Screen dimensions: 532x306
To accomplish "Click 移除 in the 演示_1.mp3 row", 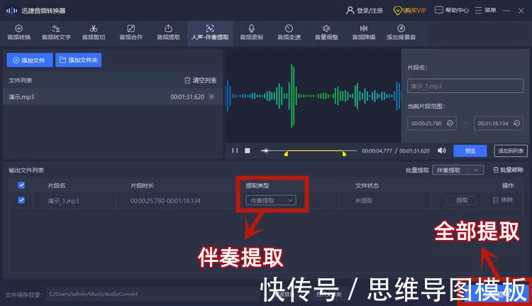I will 502,200.
